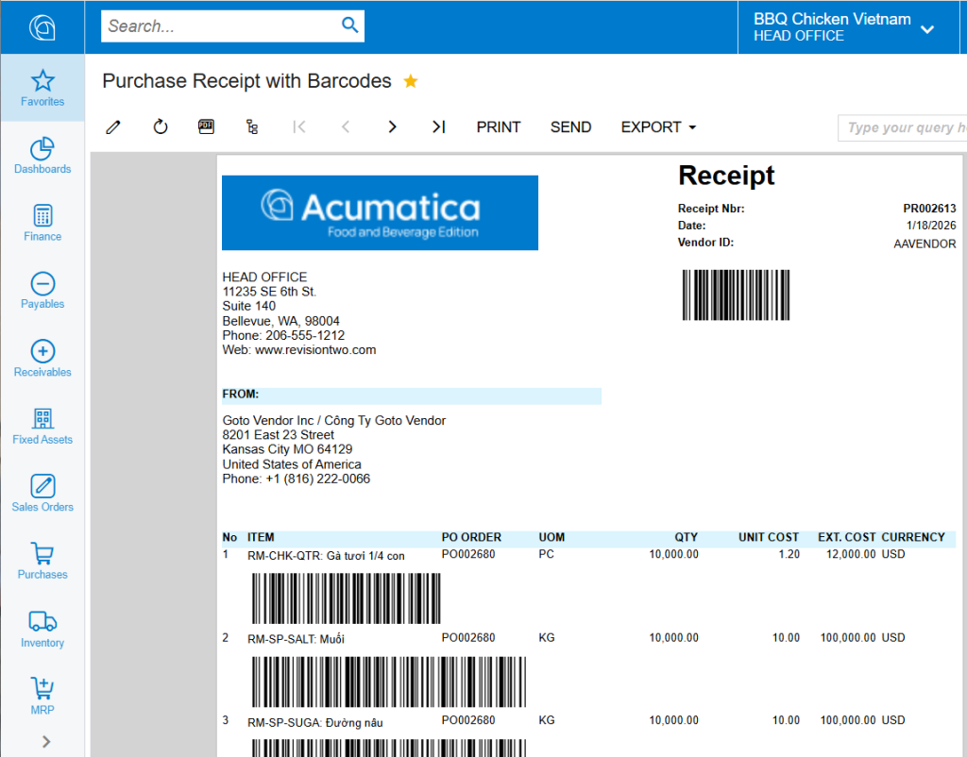Go to the next report page

(392, 127)
